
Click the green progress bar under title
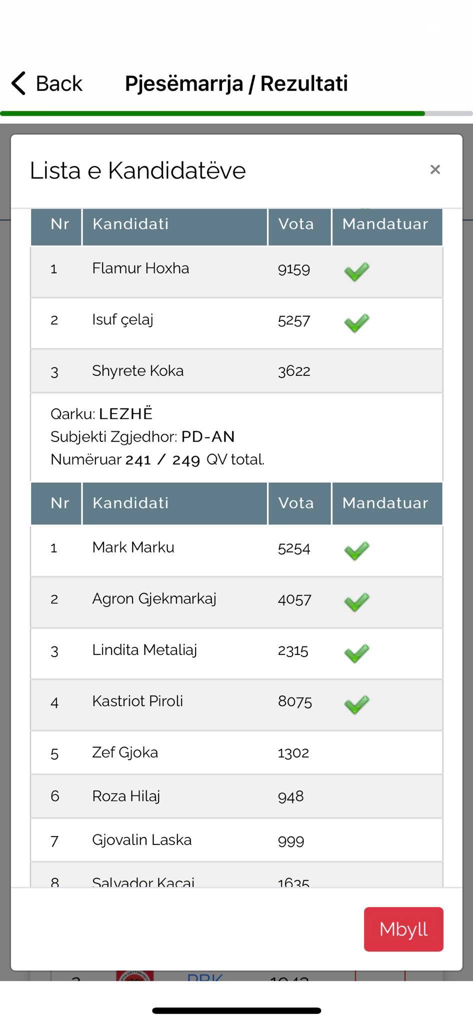coord(212,113)
